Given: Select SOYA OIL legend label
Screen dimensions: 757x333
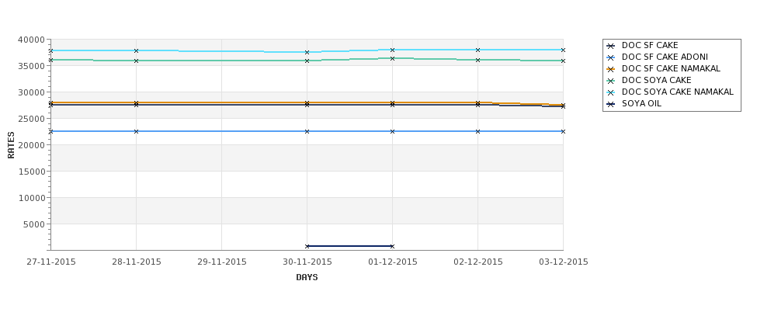Looking at the screenshot, I should [x=641, y=104].
